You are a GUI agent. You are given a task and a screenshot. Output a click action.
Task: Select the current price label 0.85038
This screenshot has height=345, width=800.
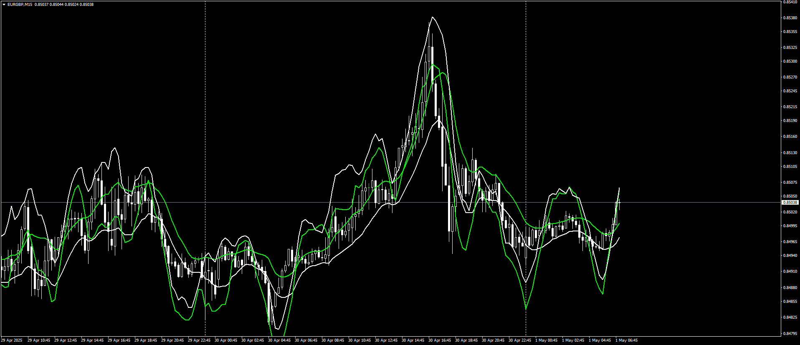[x=790, y=203]
